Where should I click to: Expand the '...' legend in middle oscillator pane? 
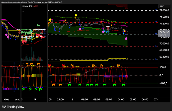23,64
